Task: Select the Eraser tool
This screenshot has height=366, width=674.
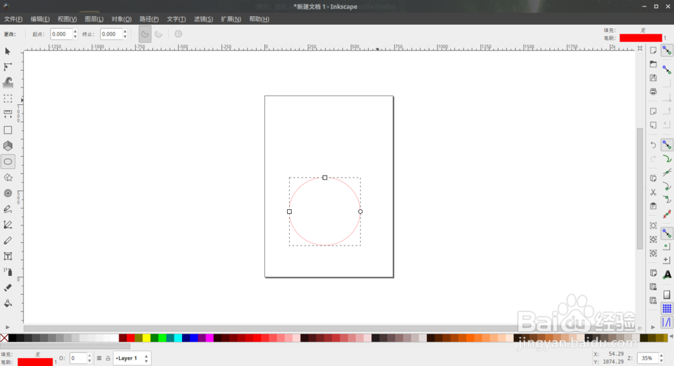Action: (7, 288)
